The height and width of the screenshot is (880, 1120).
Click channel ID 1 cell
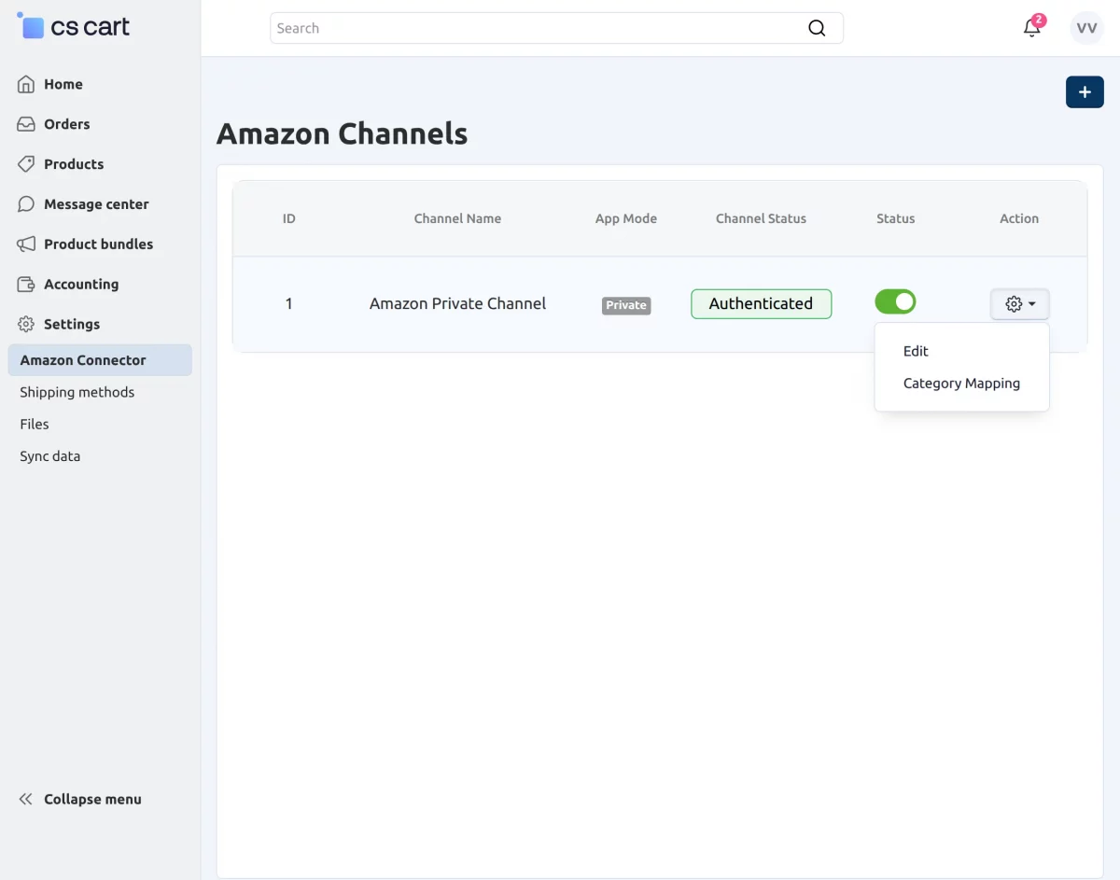(x=289, y=303)
